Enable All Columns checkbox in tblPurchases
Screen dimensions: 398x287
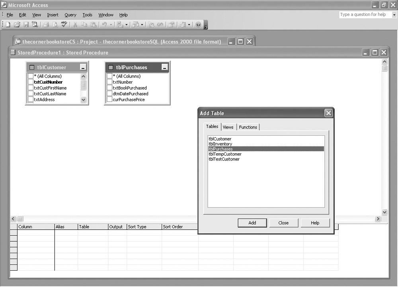point(110,76)
